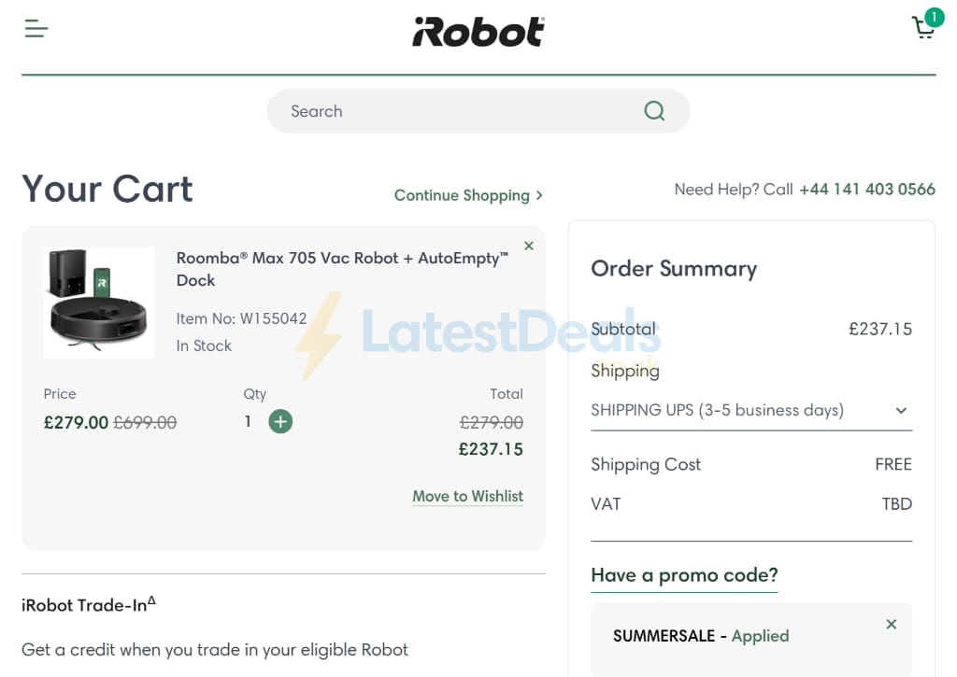Remove the SUMMERSALE promo code
Viewport: 957px width, 677px height.
click(891, 624)
